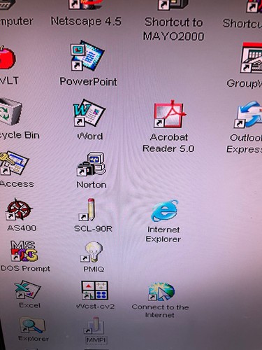Image resolution: width=262 pixels, height=350 pixels.
Task: Click the MMPI text label
Action: point(96,339)
